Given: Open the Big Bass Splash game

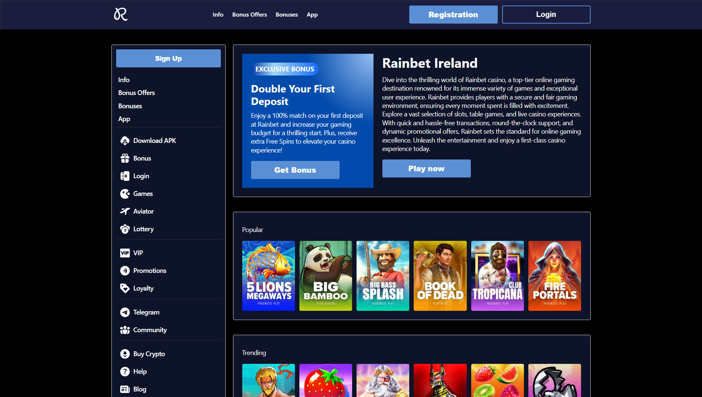Looking at the screenshot, I should [383, 276].
